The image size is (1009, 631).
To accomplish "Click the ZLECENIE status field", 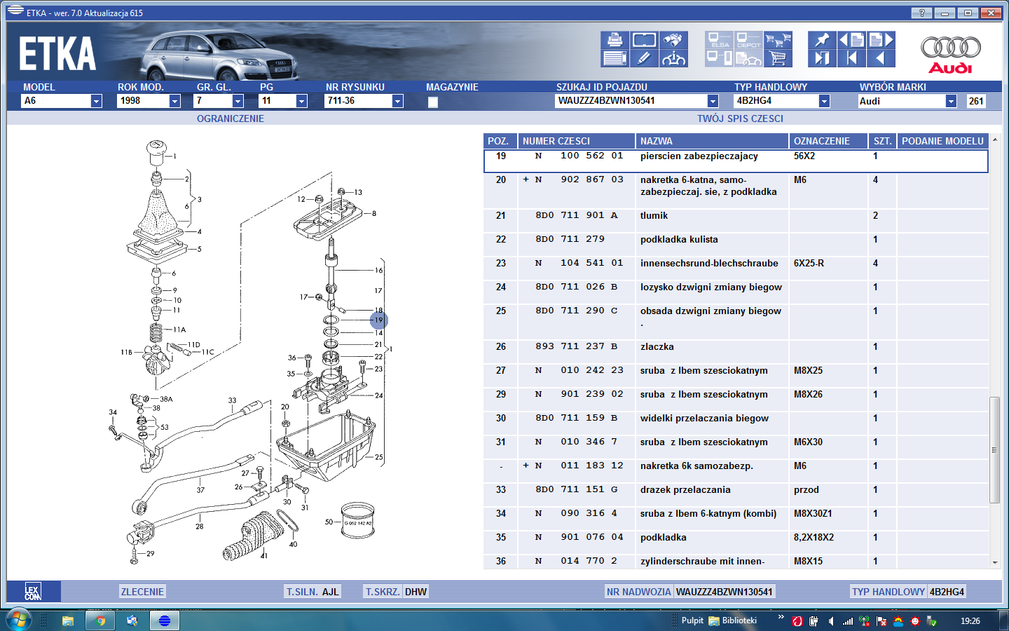I will pos(142,592).
